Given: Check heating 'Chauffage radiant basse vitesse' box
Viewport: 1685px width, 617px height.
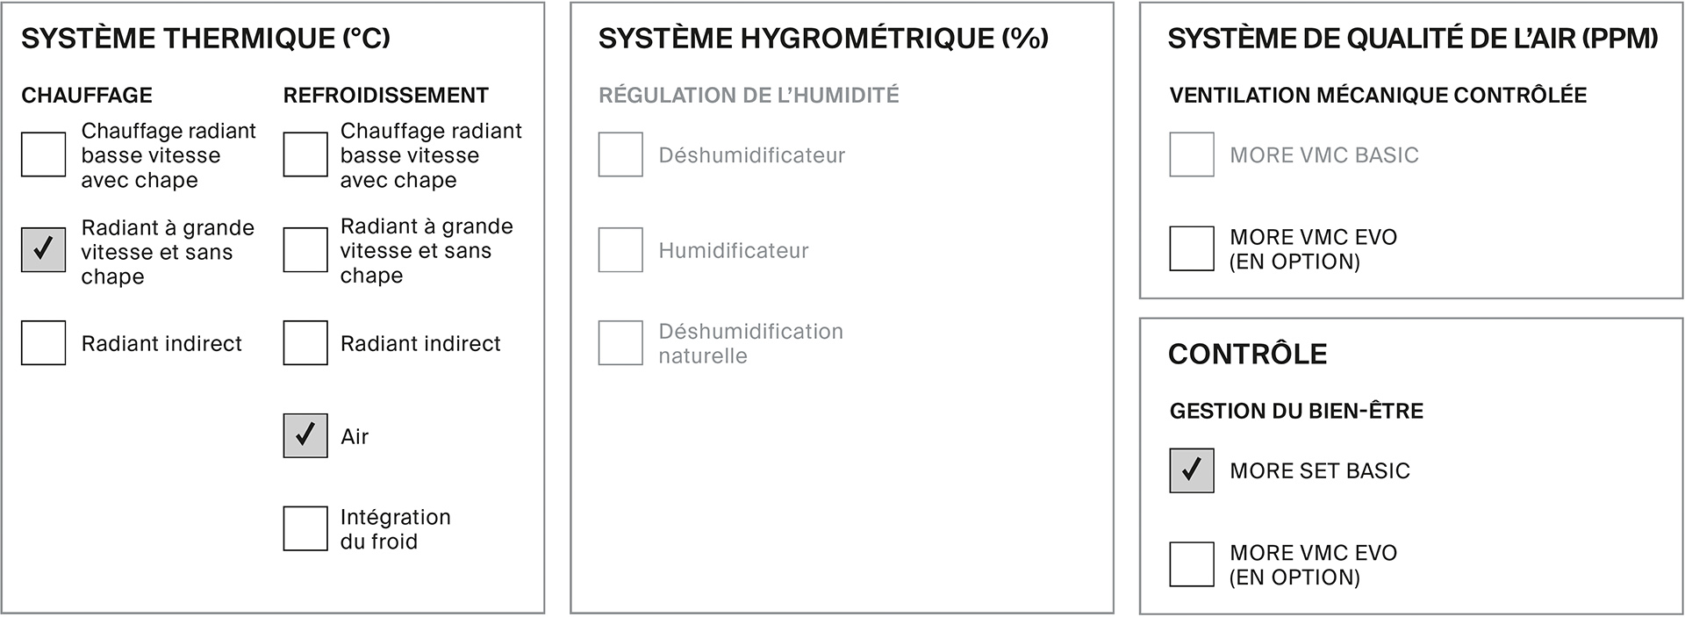Looking at the screenshot, I should (43, 154).
